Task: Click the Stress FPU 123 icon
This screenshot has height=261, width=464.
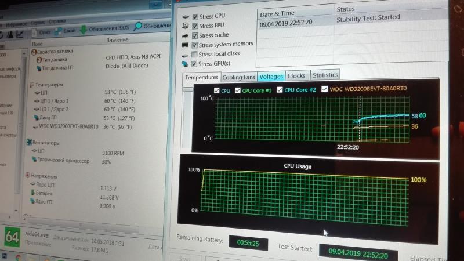Action: (185, 26)
